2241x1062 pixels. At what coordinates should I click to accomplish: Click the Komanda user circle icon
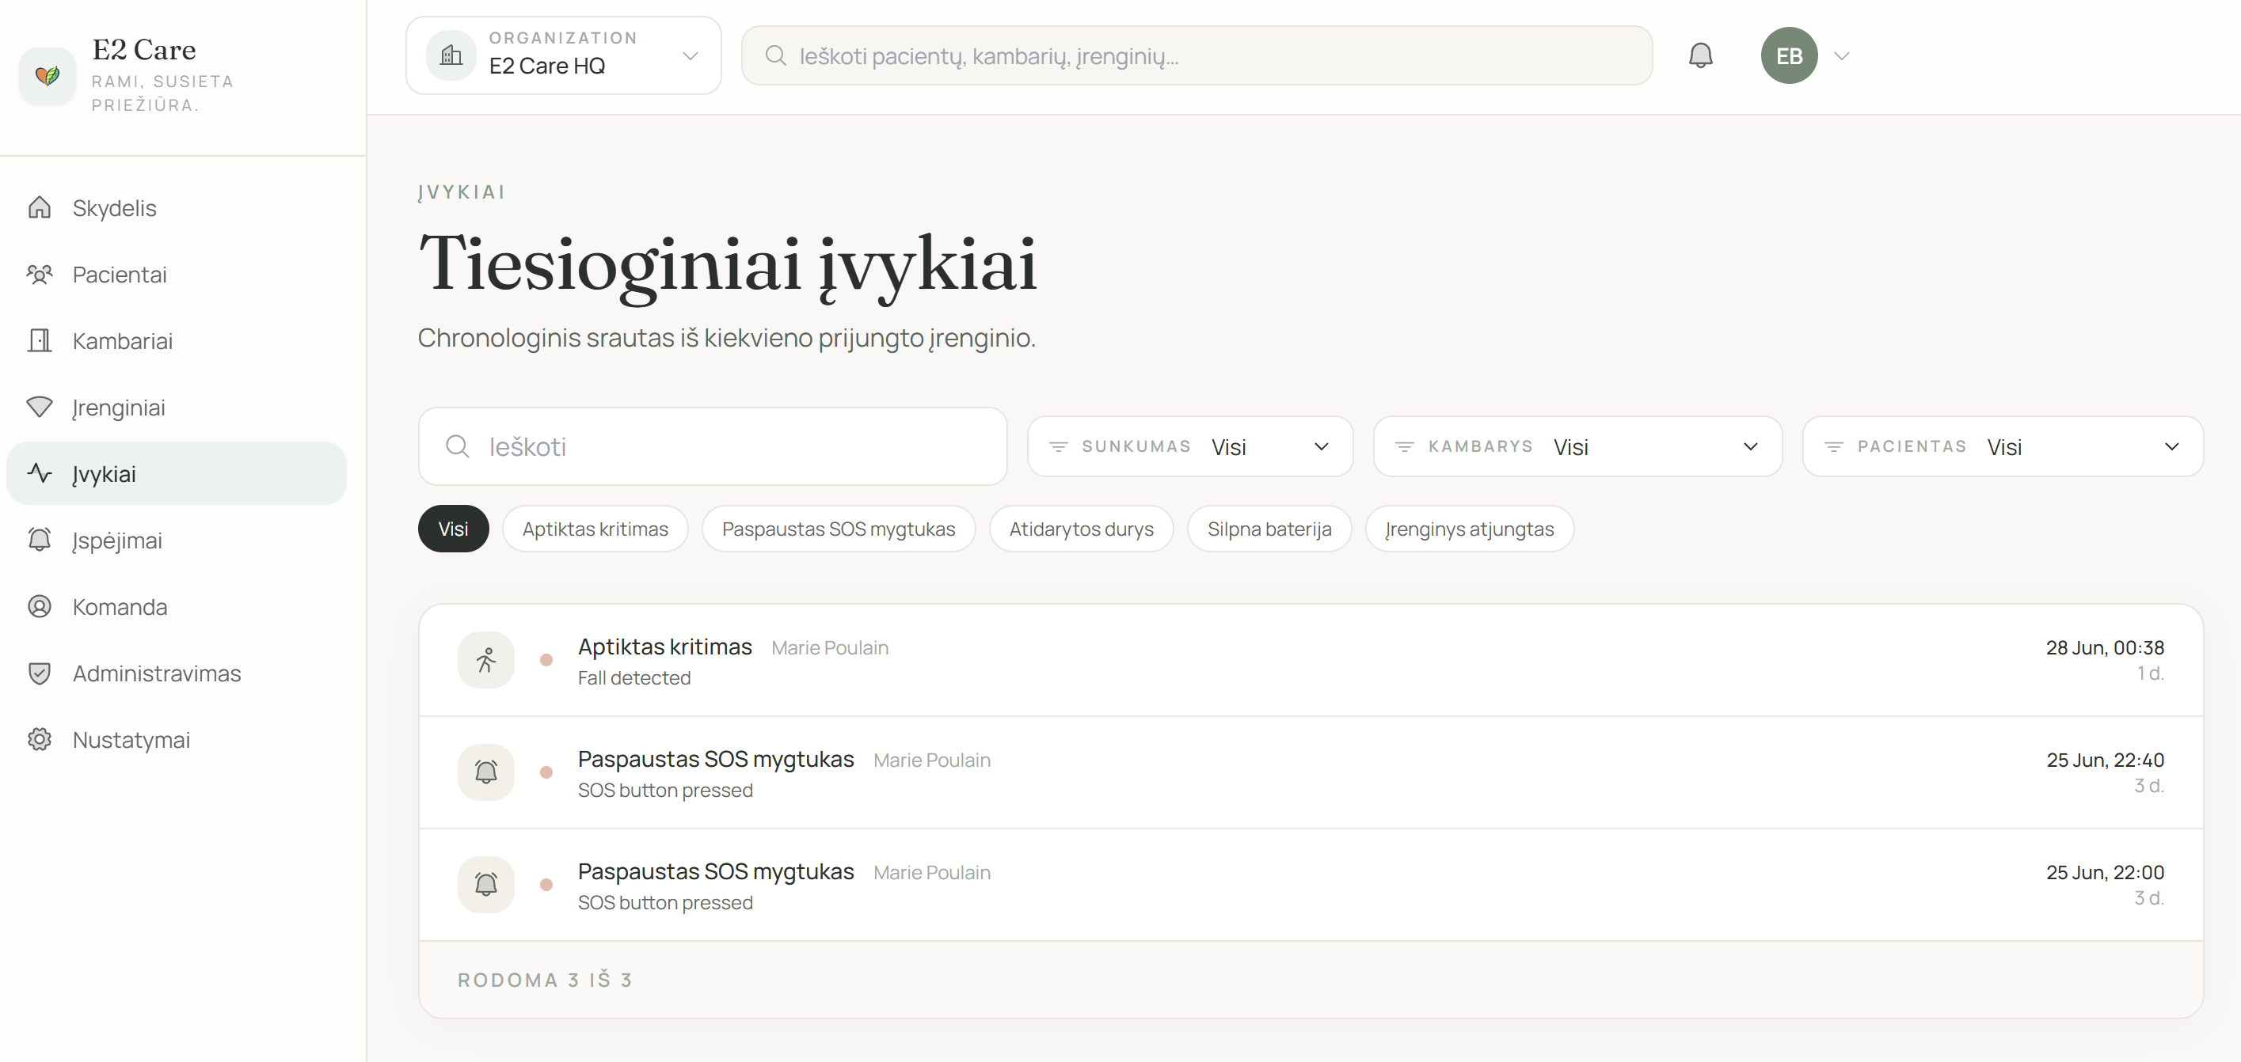coord(39,607)
